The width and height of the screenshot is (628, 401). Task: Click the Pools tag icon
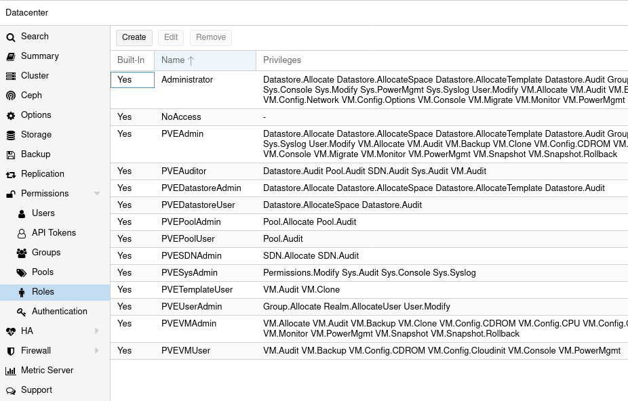(x=22, y=272)
